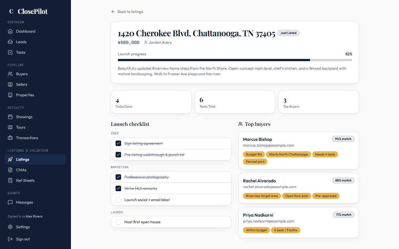Click the 71% match badge

coord(344,215)
